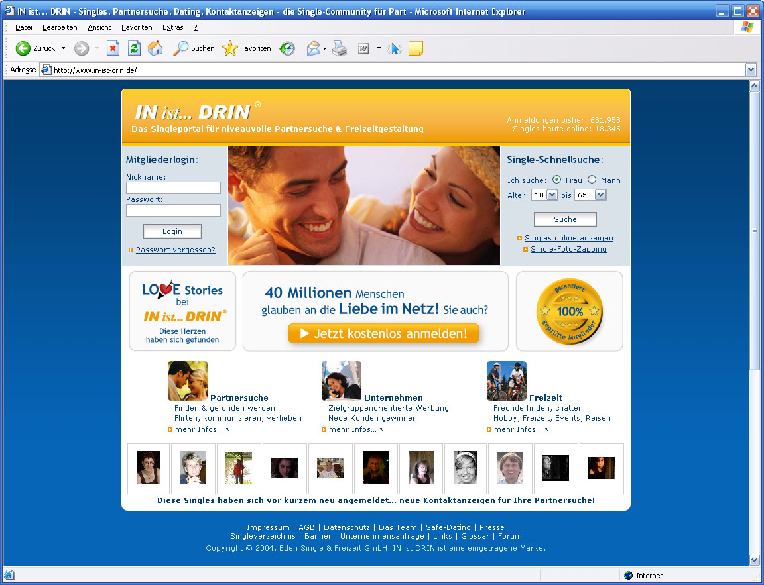
Task: Open the Bearbeiten menu
Action: pyautogui.click(x=60, y=27)
